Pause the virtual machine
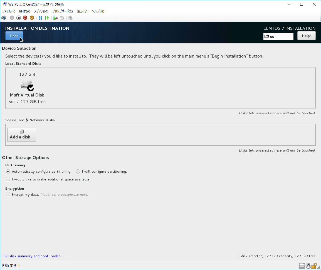Viewport: 321px width, 270px height. click(40, 18)
